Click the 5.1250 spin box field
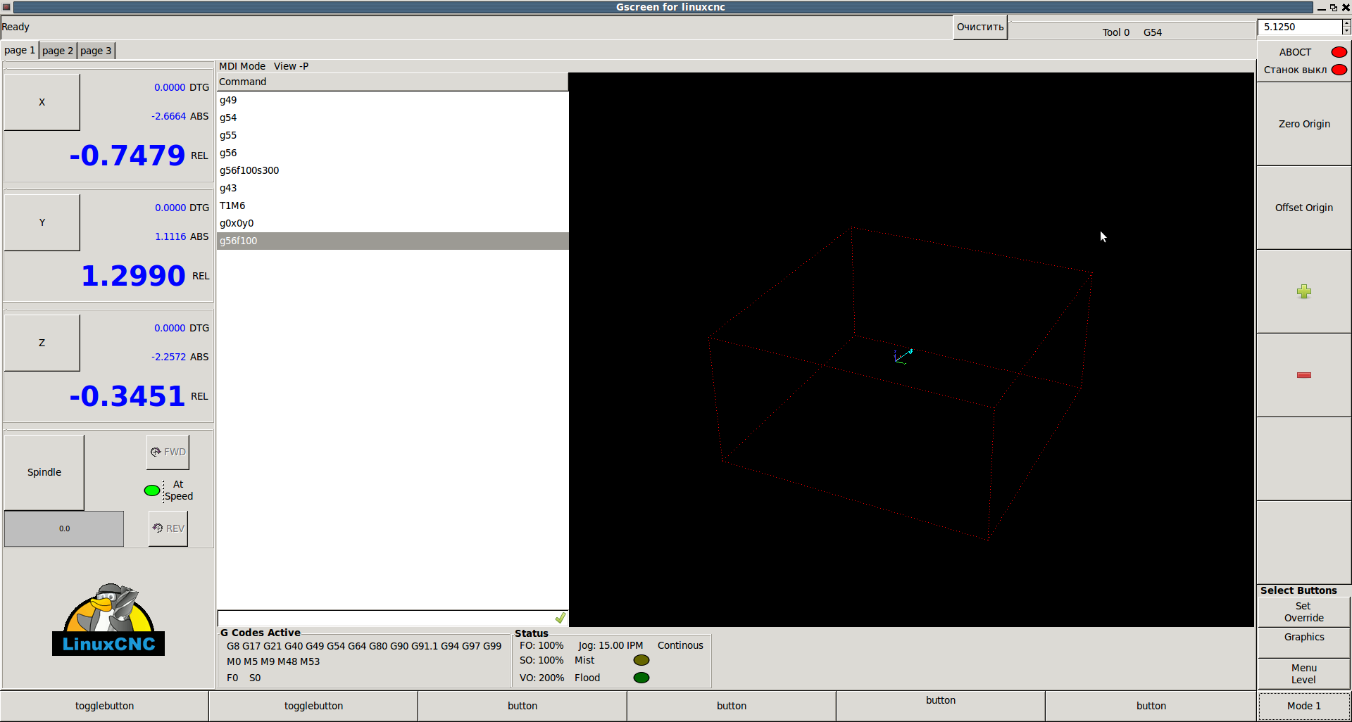 tap(1300, 27)
